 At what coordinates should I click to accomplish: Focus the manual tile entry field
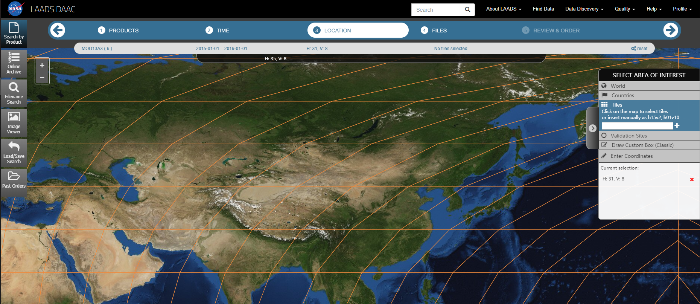pyautogui.click(x=637, y=126)
